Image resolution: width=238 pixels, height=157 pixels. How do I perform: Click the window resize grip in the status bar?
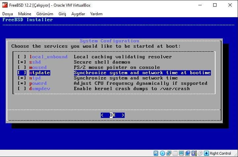click(x=236, y=155)
